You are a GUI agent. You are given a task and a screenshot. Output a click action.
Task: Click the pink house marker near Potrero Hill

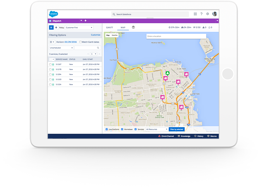point(181,107)
